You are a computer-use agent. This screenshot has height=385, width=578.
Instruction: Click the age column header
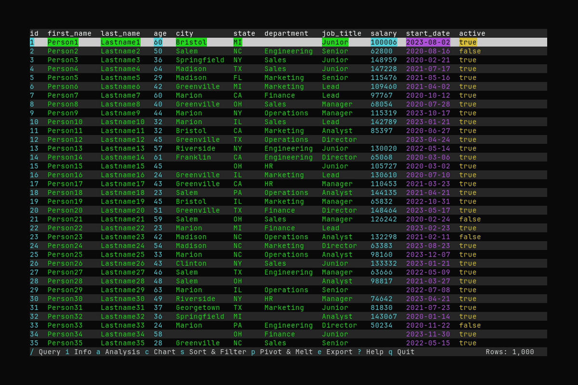coord(159,33)
